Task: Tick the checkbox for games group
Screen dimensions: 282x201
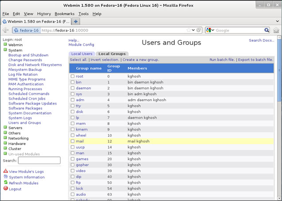Action: [72, 159]
